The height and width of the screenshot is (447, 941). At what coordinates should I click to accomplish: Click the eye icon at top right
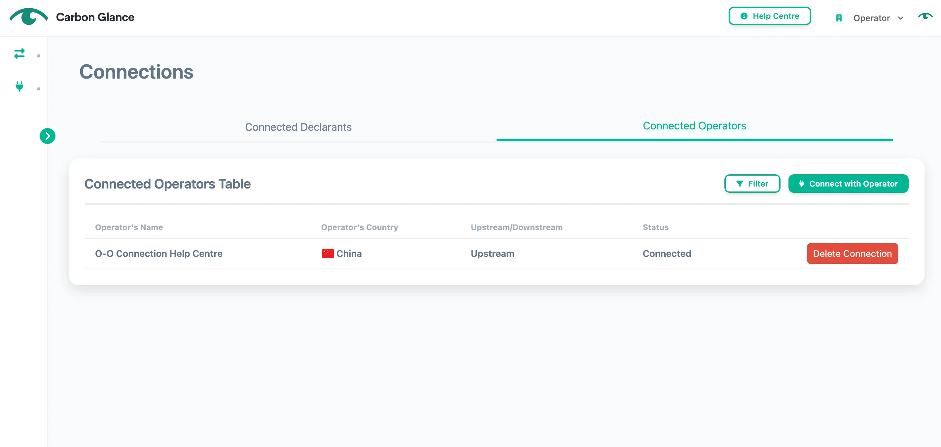(x=925, y=16)
